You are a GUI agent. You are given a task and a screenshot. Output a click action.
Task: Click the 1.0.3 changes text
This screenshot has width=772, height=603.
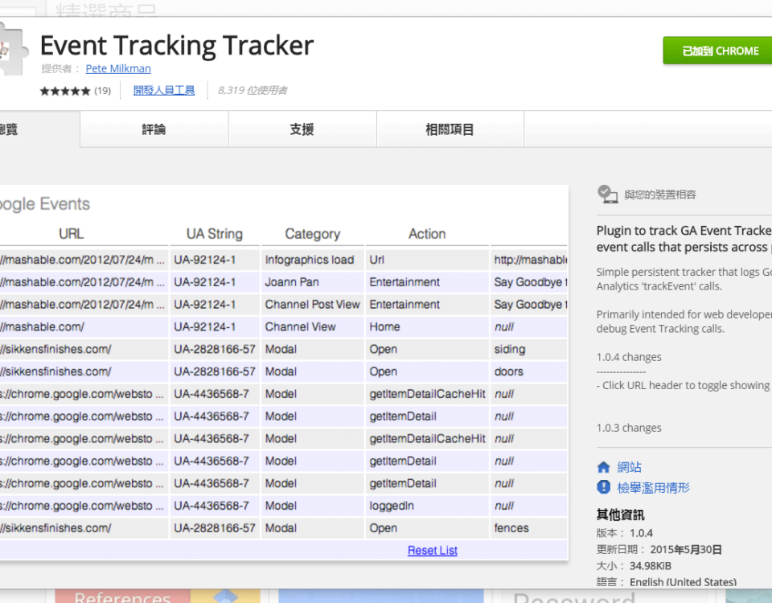click(x=629, y=428)
